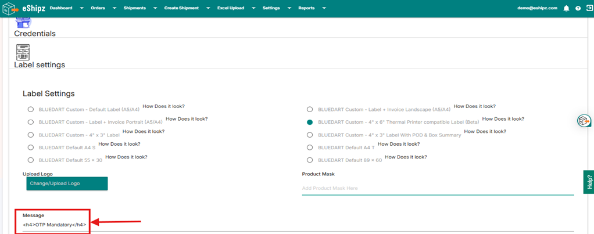Image resolution: width=594 pixels, height=234 pixels.
Task: Expand the Excel Upload dropdown arrow
Action: click(x=253, y=8)
